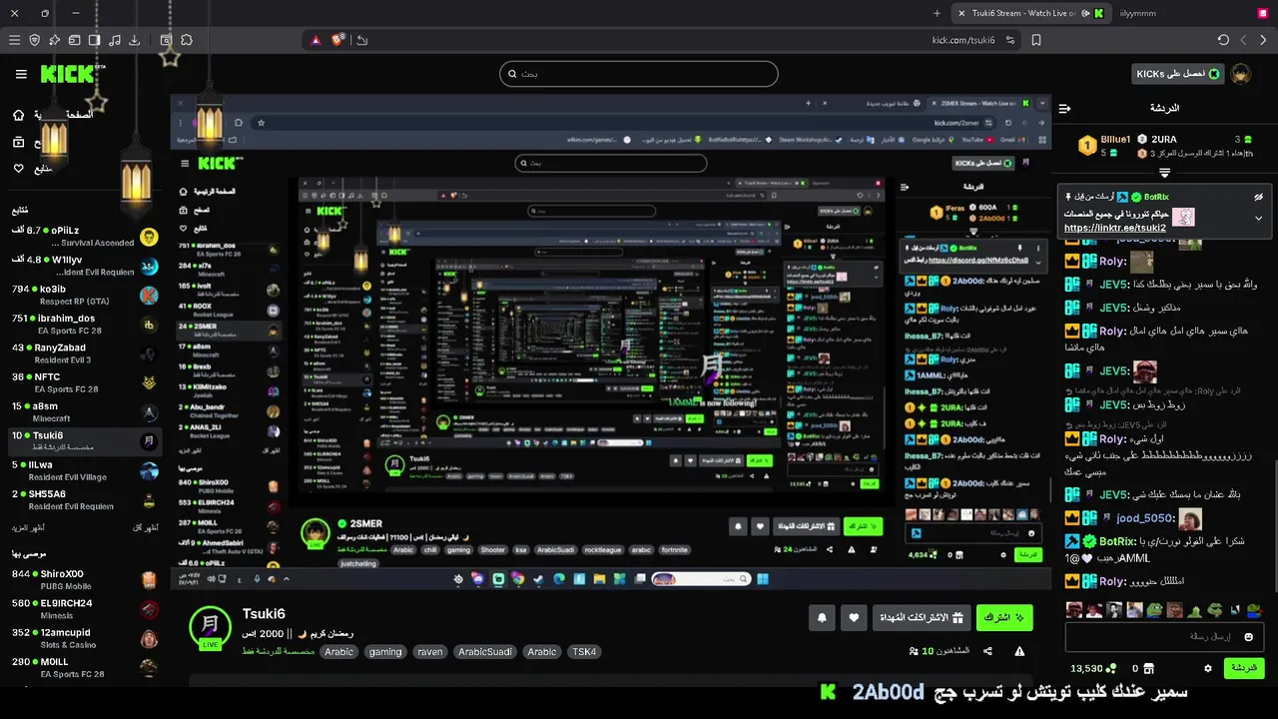The width and height of the screenshot is (1278, 719).
Task: Report stream with warning triangle icon
Action: pyautogui.click(x=1019, y=651)
